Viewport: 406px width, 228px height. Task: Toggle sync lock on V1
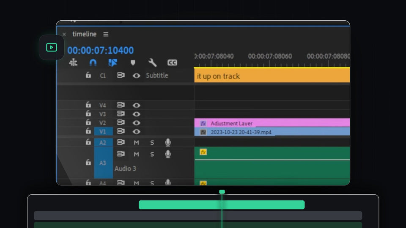point(121,131)
